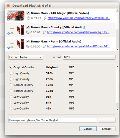The height and width of the screenshot is (138, 120).
Task: Click the clock icon beside 0:03:30
Action: pos(28,46)
